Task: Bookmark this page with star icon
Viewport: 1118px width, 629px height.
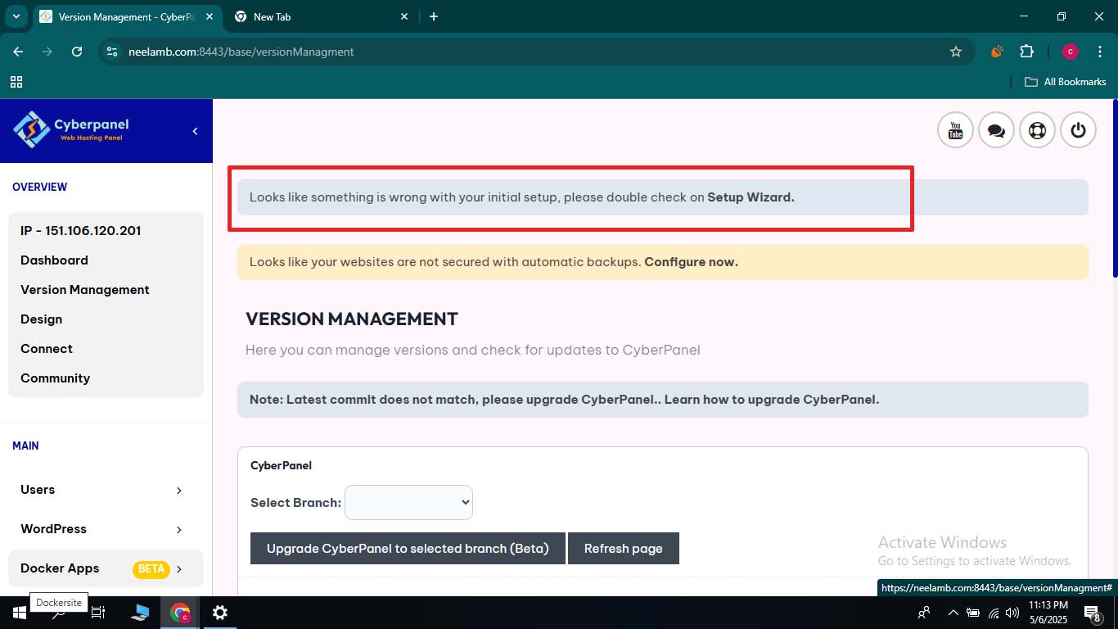Action: 955,52
